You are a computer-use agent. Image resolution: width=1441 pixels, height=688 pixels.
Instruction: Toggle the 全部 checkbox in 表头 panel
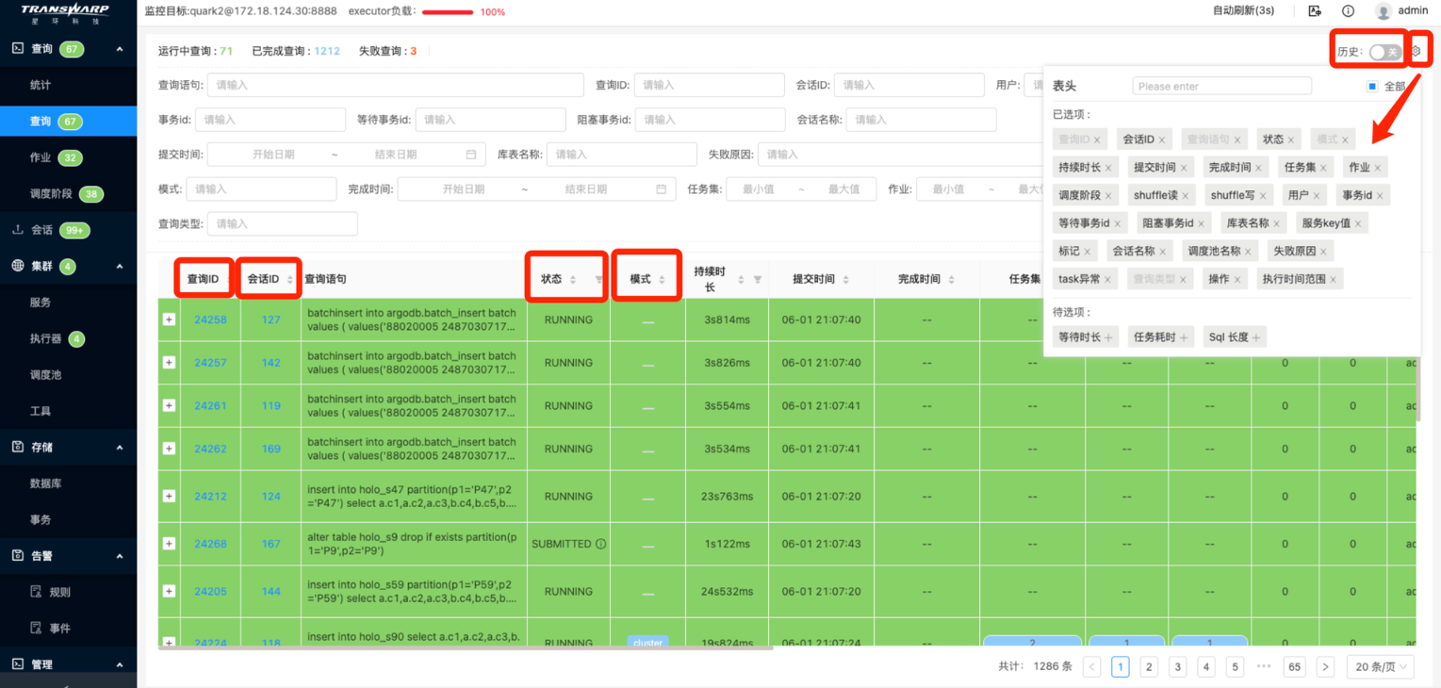pyautogui.click(x=1372, y=87)
